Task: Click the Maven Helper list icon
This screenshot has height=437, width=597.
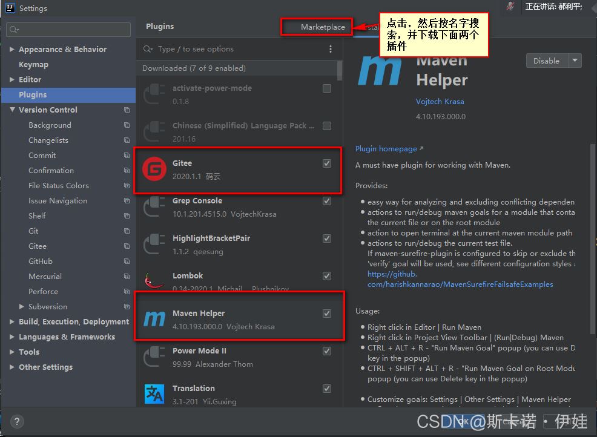Action: 154,319
